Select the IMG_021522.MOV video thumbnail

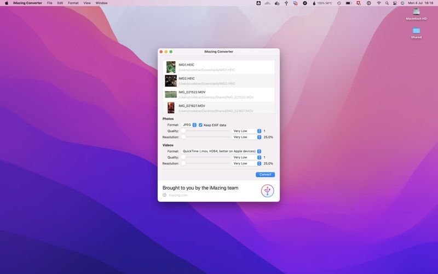pos(171,94)
